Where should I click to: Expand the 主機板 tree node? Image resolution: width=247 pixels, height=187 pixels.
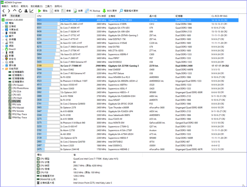[3, 26]
